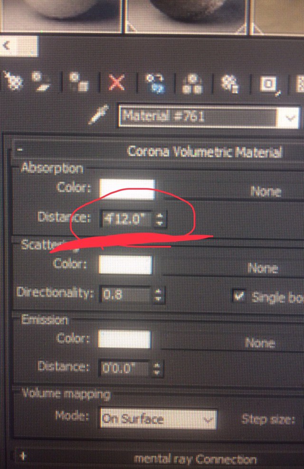
Task: Open the Material #761 name dropdown
Action: click(288, 118)
